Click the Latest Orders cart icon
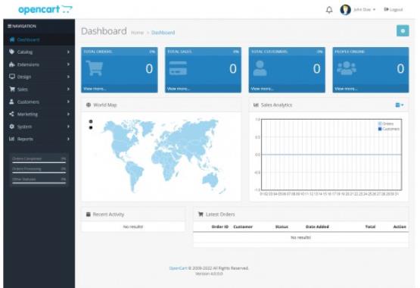420x288 pixels. 201,214
